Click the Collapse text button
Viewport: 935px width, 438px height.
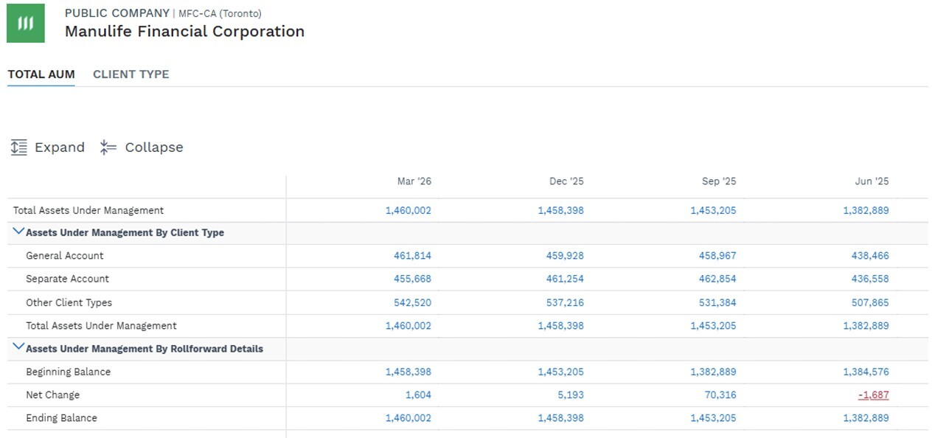click(154, 147)
